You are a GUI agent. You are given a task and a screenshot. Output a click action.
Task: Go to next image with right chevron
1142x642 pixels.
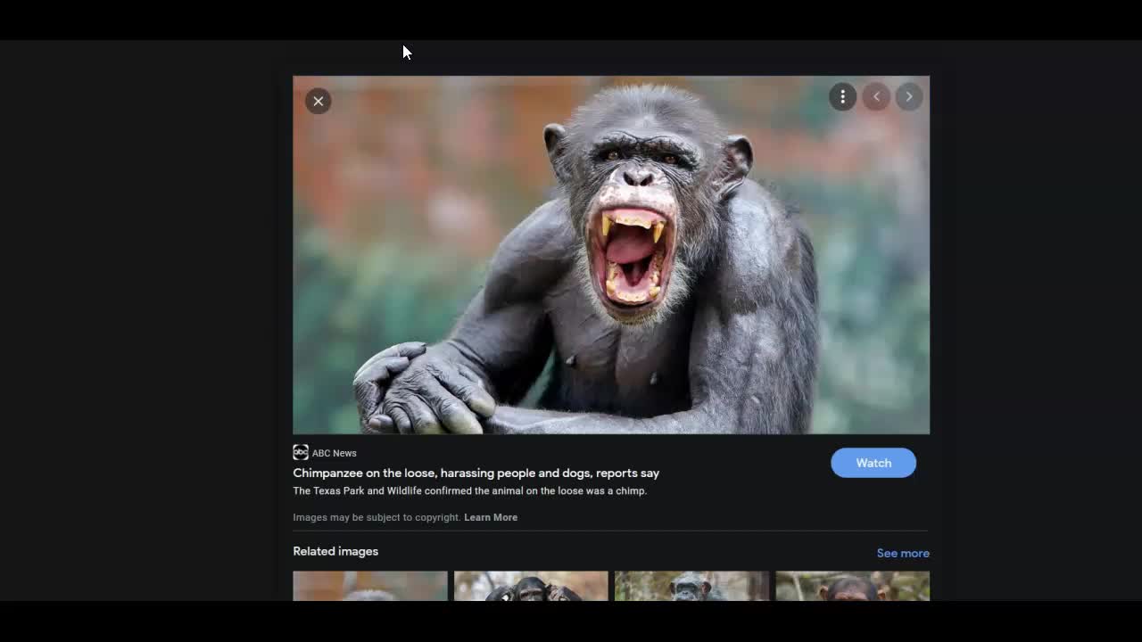click(x=909, y=96)
